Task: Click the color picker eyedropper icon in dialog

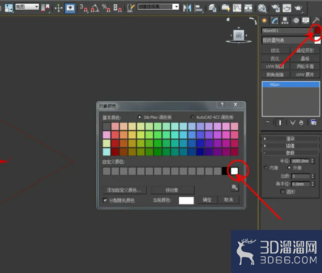Action: (235, 187)
